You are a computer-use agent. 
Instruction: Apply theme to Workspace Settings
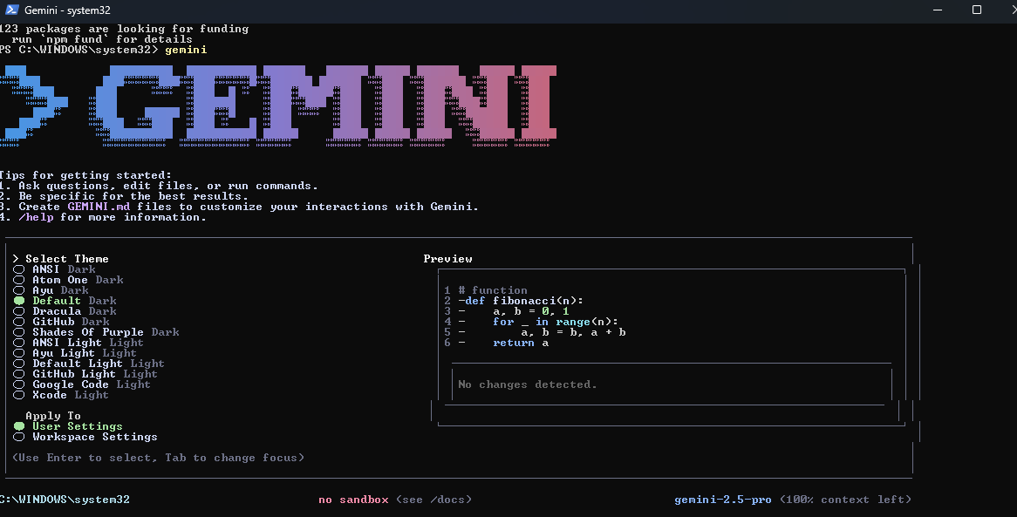click(x=85, y=436)
